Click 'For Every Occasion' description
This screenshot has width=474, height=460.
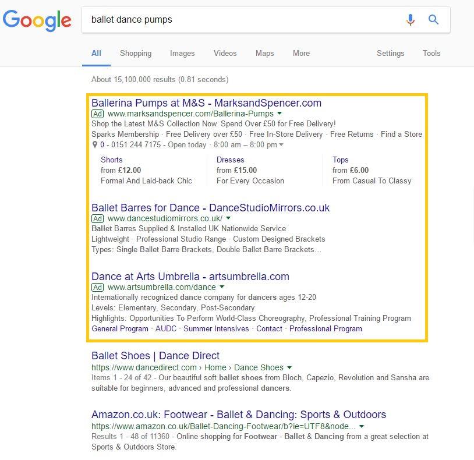tap(250, 181)
